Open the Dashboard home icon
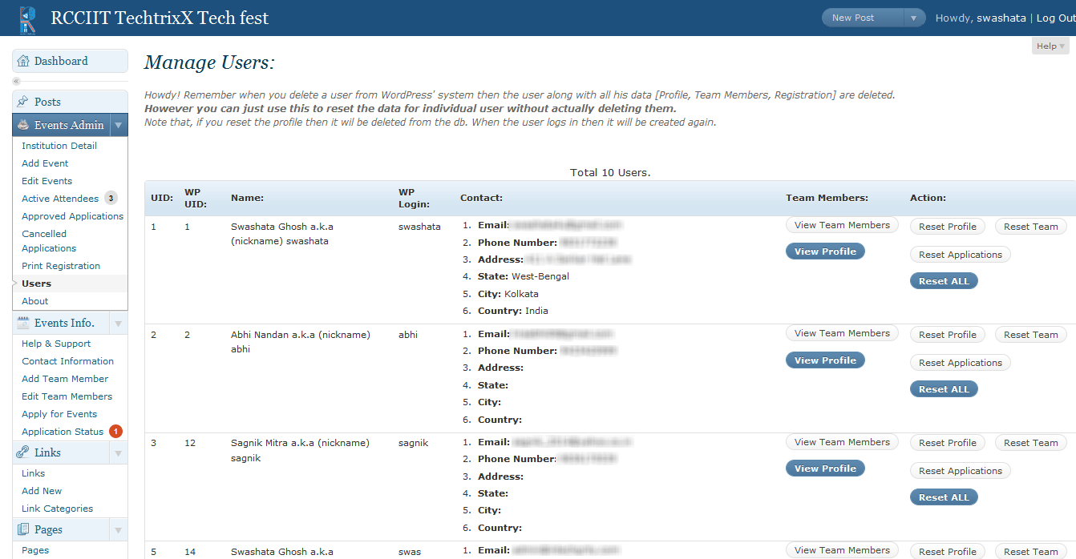The height and width of the screenshot is (559, 1076). (23, 62)
